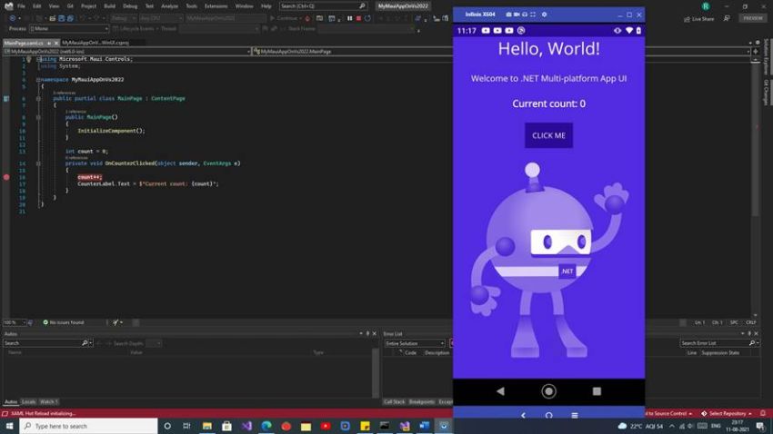
Task: Click the Cortana circle icon
Action: tap(167, 426)
